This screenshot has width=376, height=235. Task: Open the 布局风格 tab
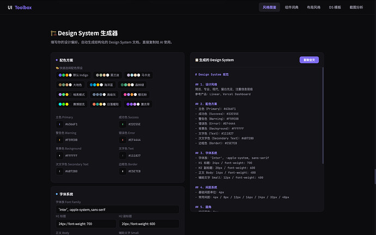(x=313, y=7)
